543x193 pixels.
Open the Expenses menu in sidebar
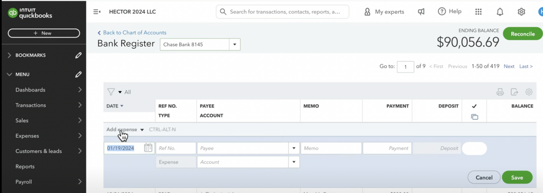[x=27, y=136]
